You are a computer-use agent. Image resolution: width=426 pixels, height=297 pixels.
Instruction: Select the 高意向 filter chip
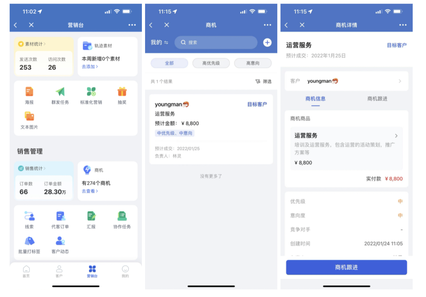(x=253, y=63)
